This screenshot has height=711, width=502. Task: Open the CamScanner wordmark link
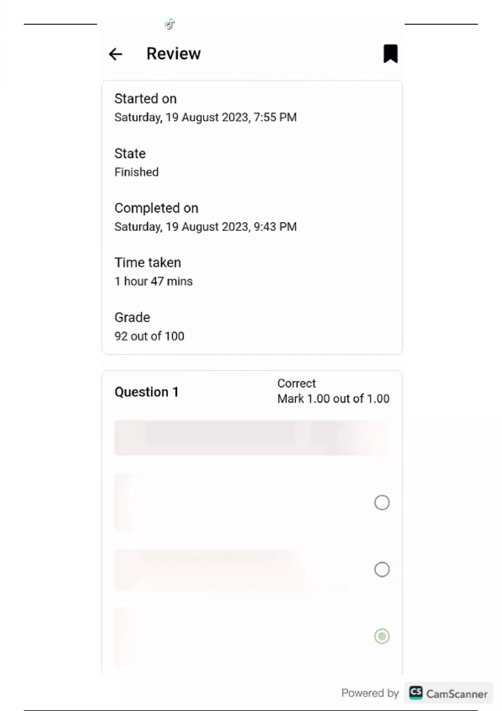456,694
